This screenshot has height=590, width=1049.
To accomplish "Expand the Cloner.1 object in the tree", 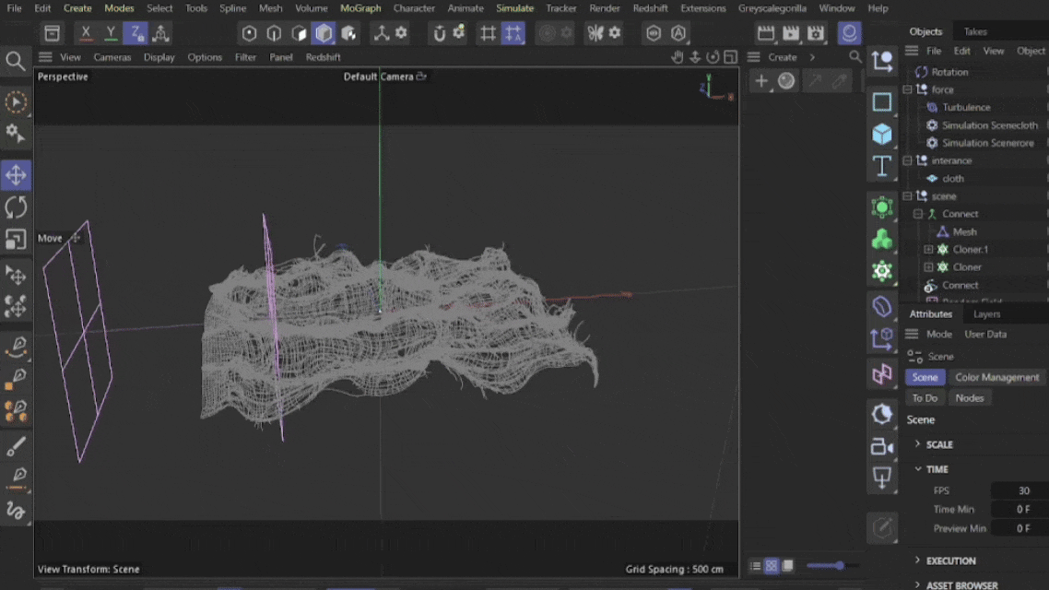I will tap(928, 250).
